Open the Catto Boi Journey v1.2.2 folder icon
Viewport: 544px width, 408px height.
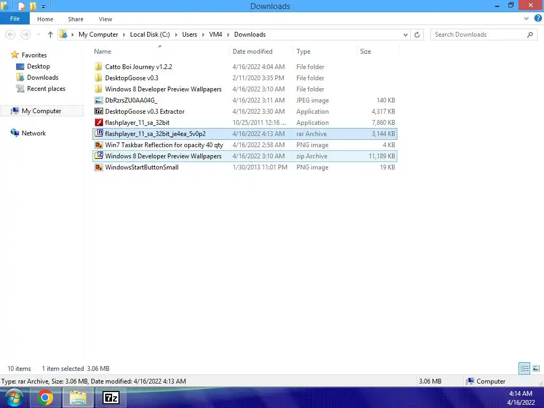click(x=98, y=66)
